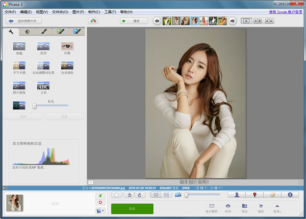Toggle the A|B side-by-side view
The width and height of the screenshot is (306, 219).
pyautogui.click(x=258, y=21)
